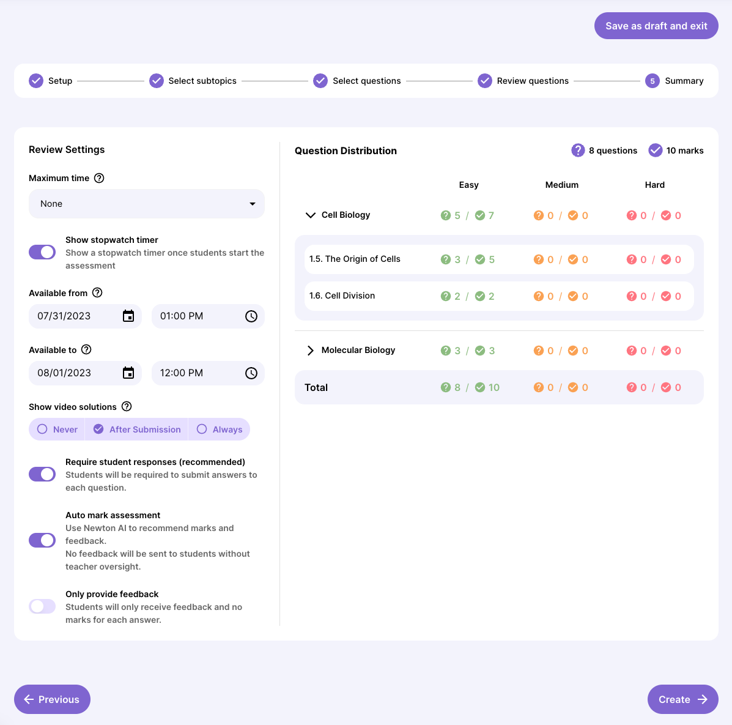Click the help icon next to Available to

(86, 349)
